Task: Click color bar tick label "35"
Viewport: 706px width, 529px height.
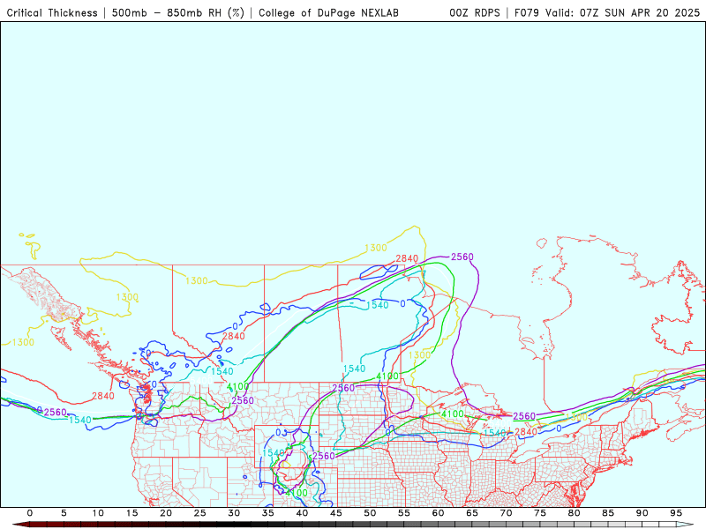Action: (268, 513)
